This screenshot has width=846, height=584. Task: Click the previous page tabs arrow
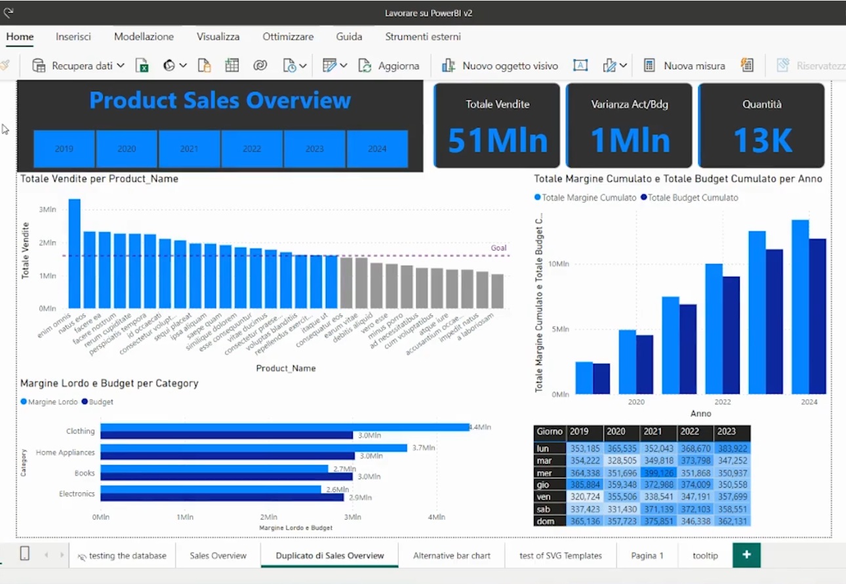pyautogui.click(x=46, y=555)
